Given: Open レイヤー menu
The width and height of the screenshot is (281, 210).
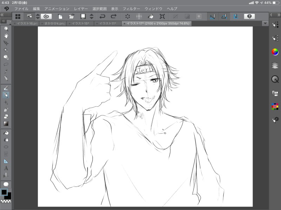Looking at the screenshot, I should 81,8.
